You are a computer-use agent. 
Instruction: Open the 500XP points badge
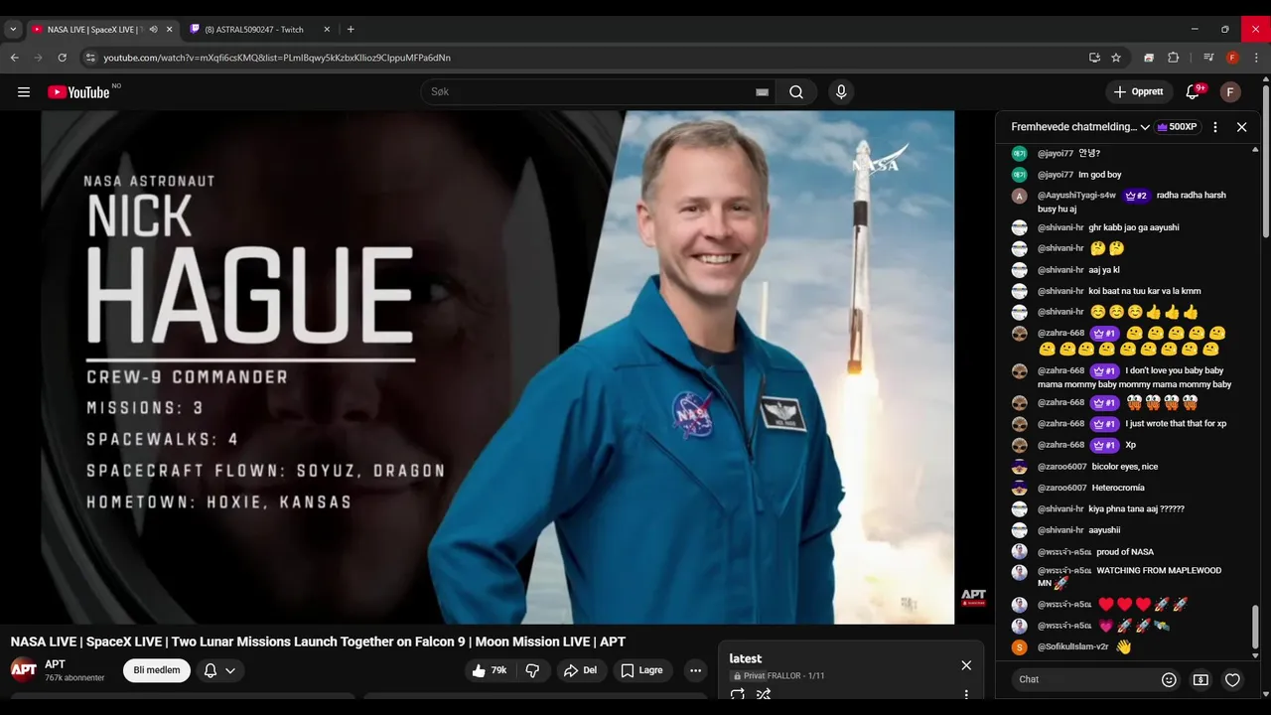pos(1178,127)
